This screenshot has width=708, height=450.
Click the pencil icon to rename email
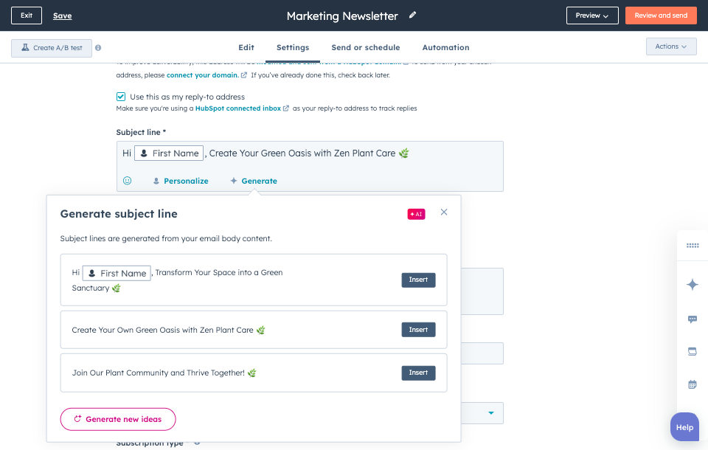point(413,15)
